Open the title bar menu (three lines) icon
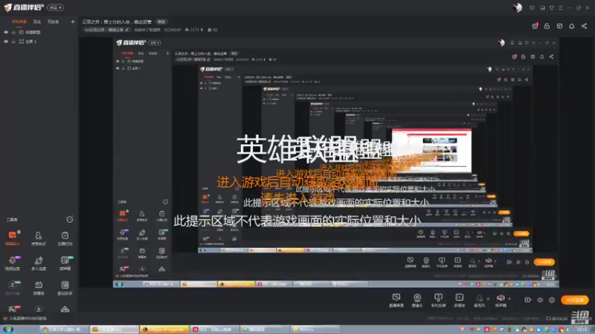Screen dimensions: 595x334 [561, 7]
